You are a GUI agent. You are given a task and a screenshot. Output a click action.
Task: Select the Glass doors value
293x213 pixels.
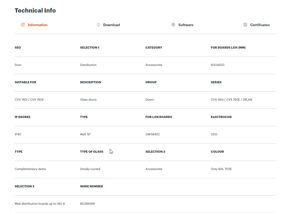coord(88,100)
